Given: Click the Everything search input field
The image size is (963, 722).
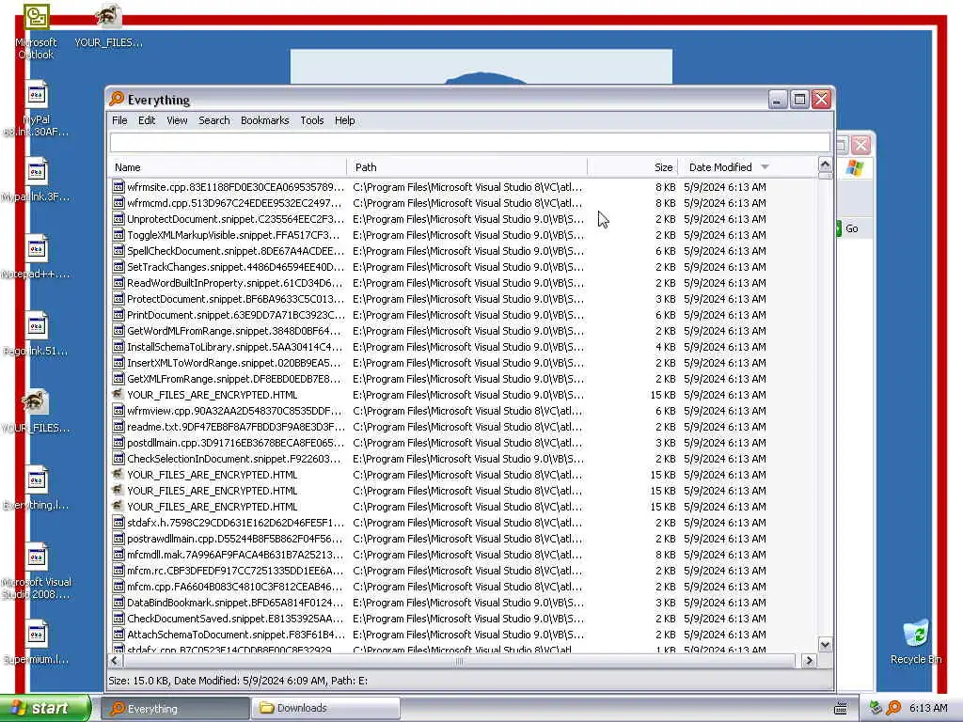Looking at the screenshot, I should pos(470,143).
